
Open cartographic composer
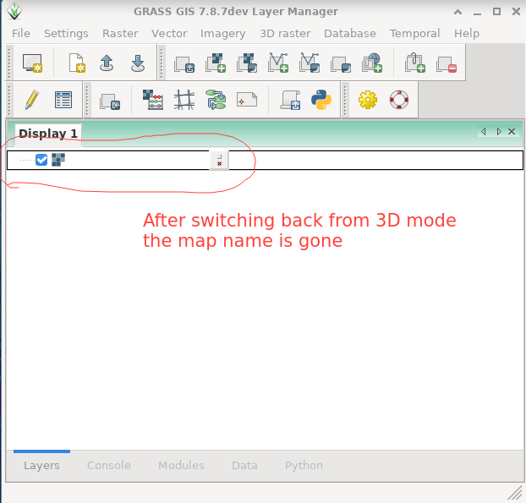click(247, 100)
